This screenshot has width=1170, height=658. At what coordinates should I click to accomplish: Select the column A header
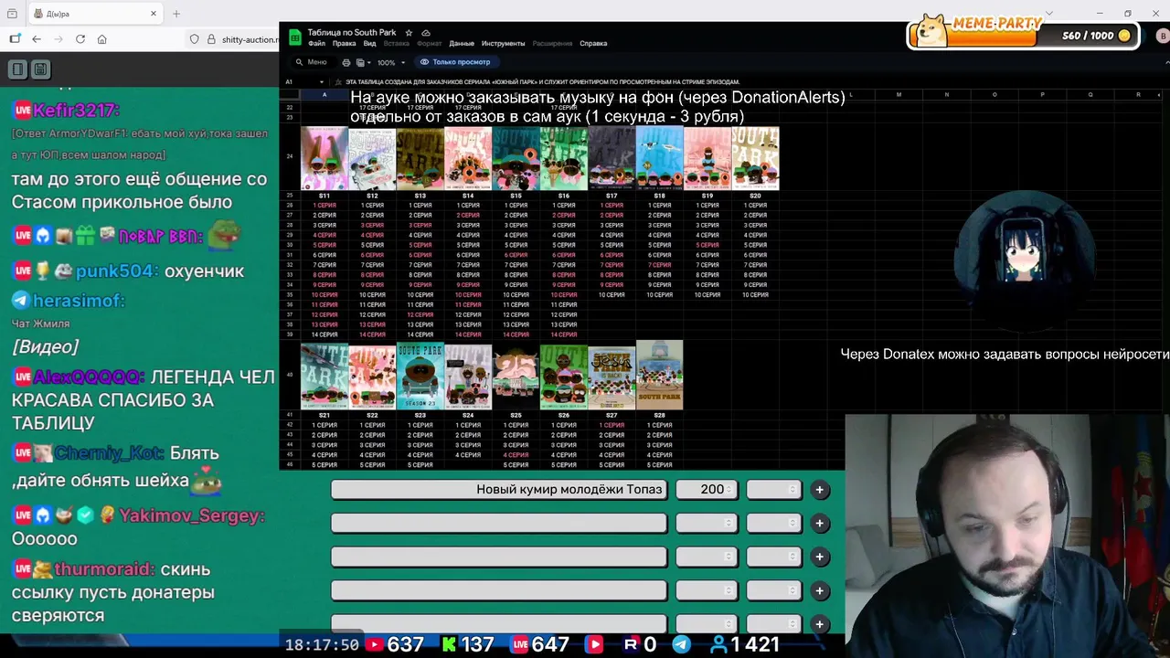[x=324, y=94]
